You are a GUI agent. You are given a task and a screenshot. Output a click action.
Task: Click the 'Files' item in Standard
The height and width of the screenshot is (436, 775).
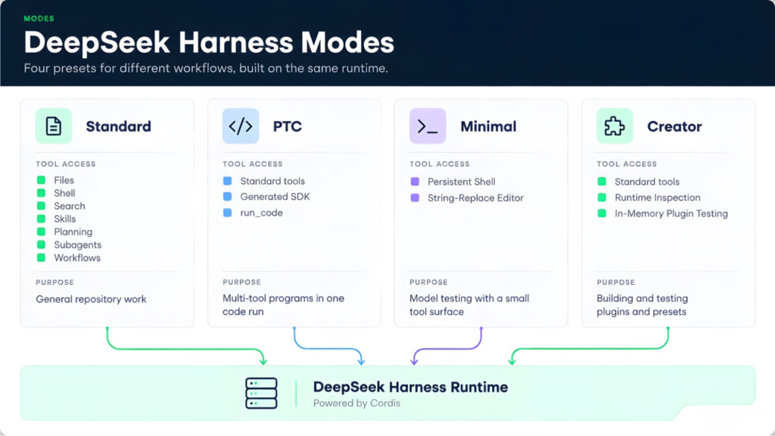coord(64,180)
